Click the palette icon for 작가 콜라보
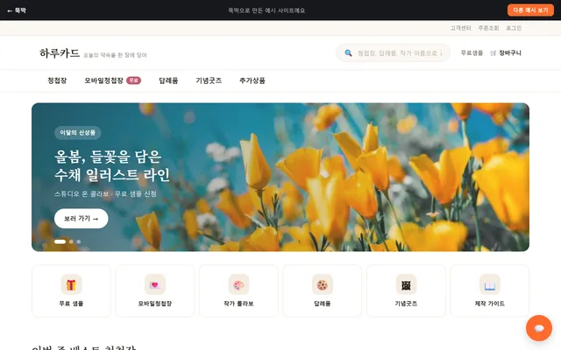 tap(238, 284)
